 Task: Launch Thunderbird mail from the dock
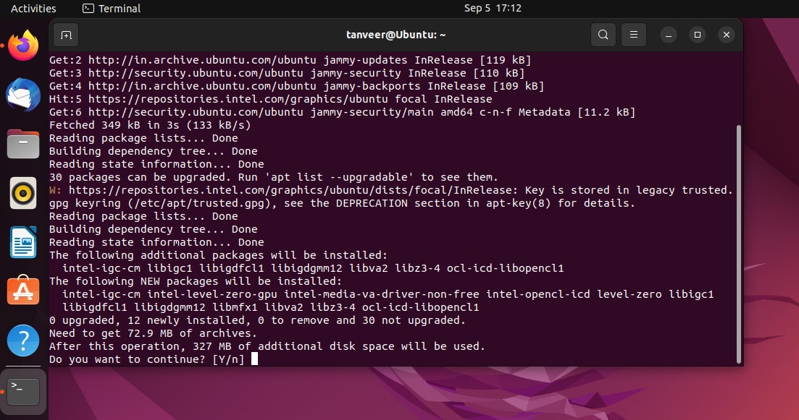click(x=22, y=95)
